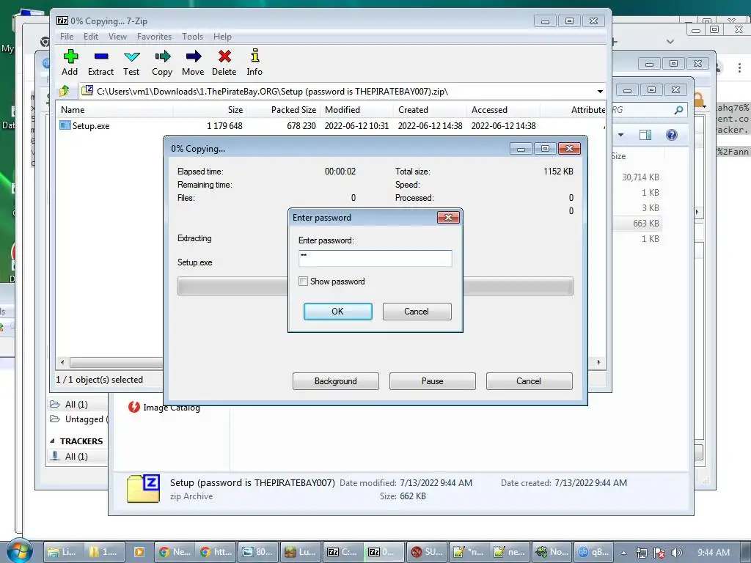
Task: Click the Enter password text field
Action: tap(375, 258)
